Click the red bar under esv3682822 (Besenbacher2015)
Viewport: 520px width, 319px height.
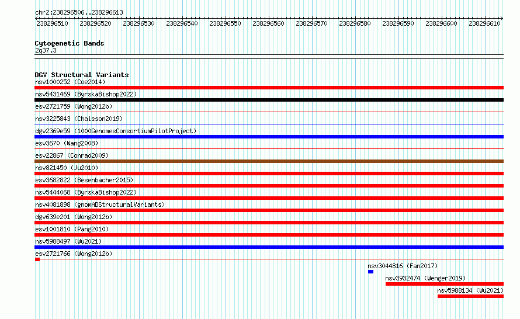pos(269,186)
